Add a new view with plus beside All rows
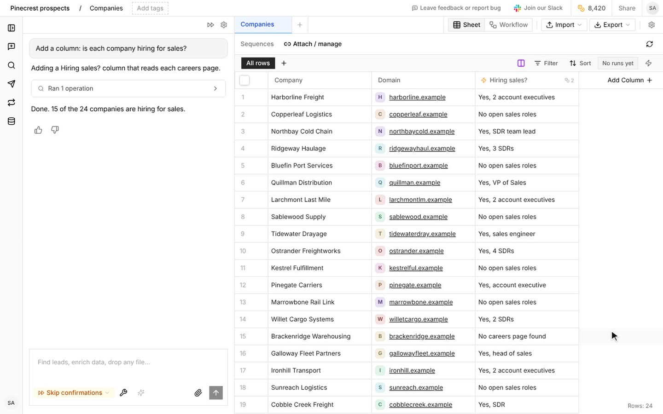The height and width of the screenshot is (414, 663). (284, 63)
